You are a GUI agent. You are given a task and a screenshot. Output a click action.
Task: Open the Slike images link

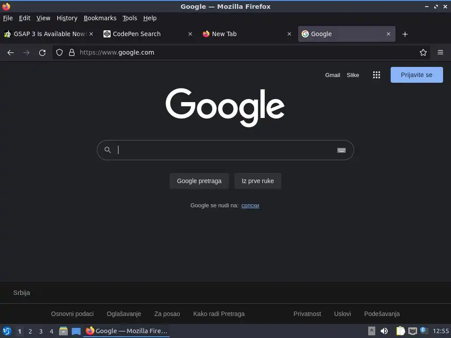(353, 75)
